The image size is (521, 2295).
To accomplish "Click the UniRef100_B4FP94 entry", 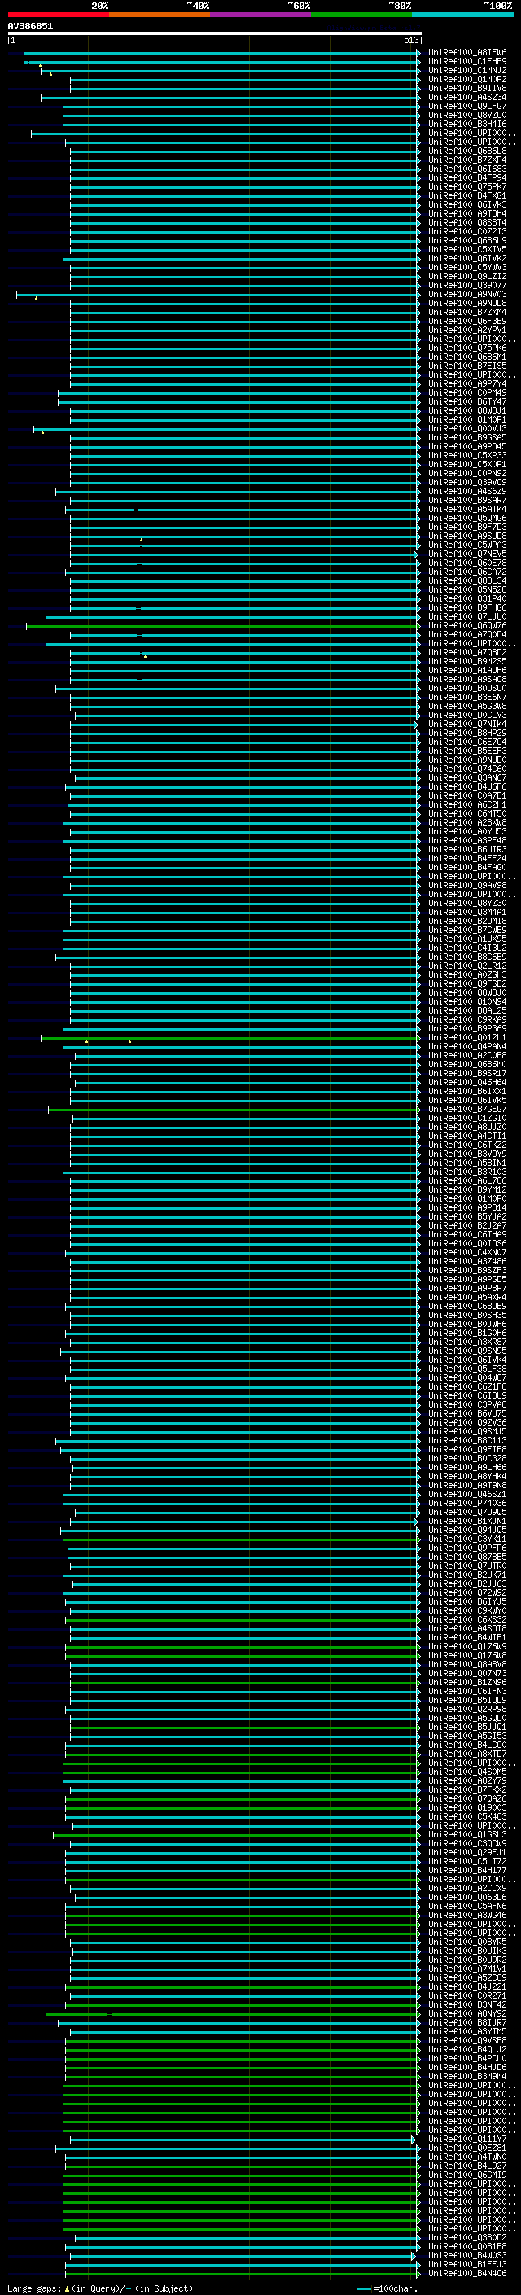I will [467, 178].
